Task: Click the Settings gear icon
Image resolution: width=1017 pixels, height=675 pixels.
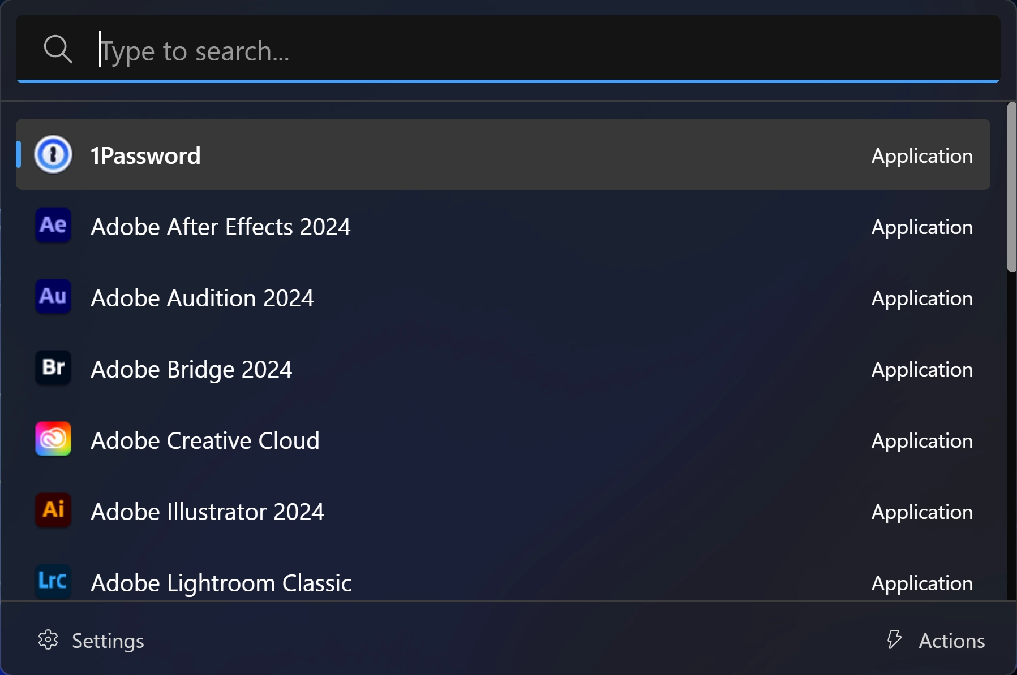Action: (48, 640)
